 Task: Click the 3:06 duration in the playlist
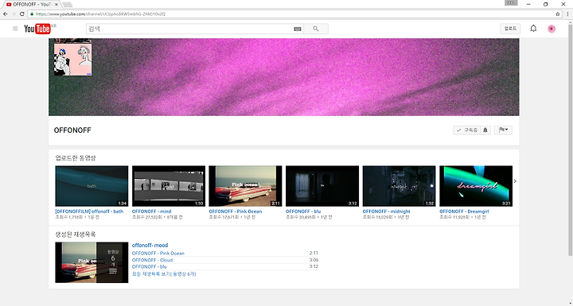click(x=314, y=260)
